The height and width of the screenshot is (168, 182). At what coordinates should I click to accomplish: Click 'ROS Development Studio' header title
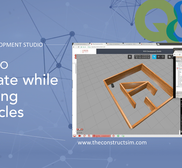coord(152,51)
